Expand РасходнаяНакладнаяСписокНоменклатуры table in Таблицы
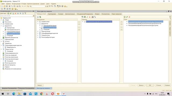Screen dimensions: 172x96 pyautogui.click(x=83, y=22)
